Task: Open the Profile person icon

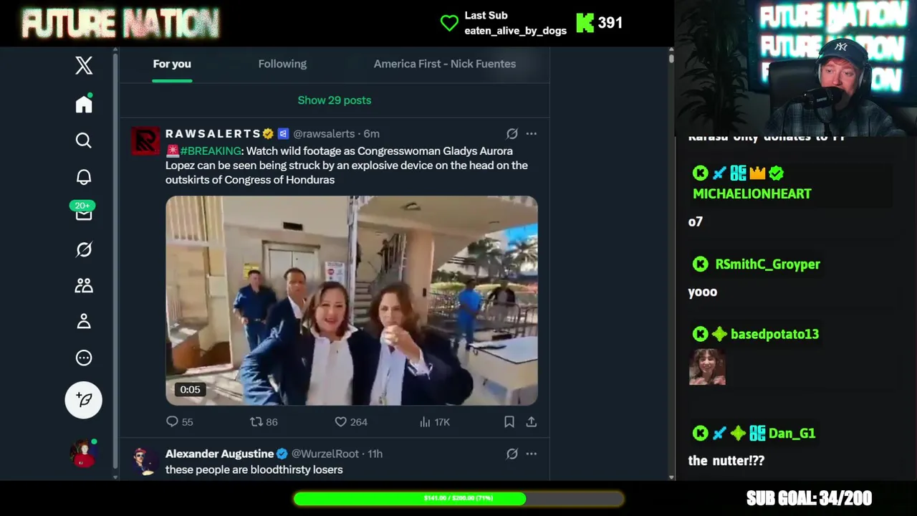Action: (84, 321)
